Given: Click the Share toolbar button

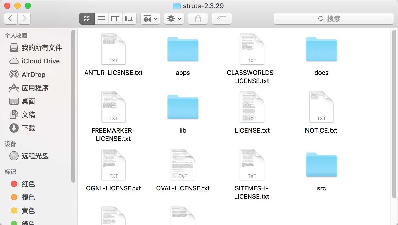Looking at the screenshot, I should pos(198,19).
